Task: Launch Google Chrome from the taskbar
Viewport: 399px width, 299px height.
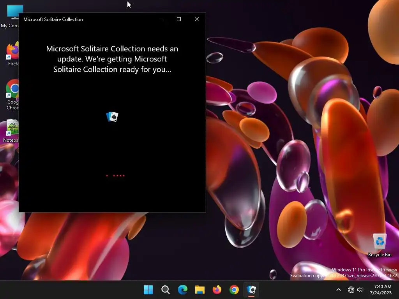Action: click(234, 290)
